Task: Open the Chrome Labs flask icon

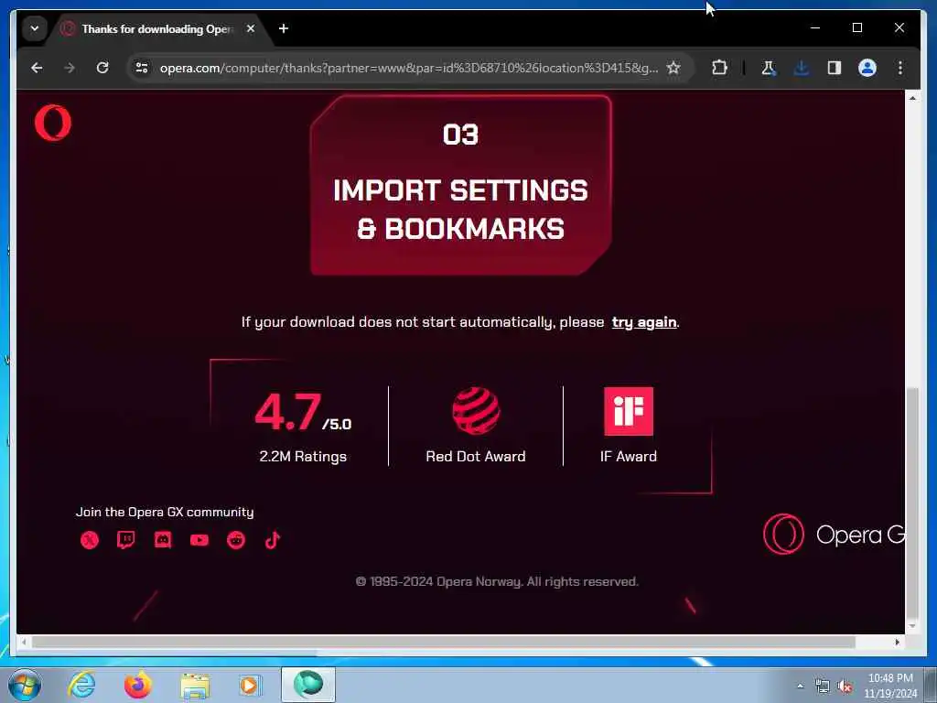Action: tap(769, 68)
